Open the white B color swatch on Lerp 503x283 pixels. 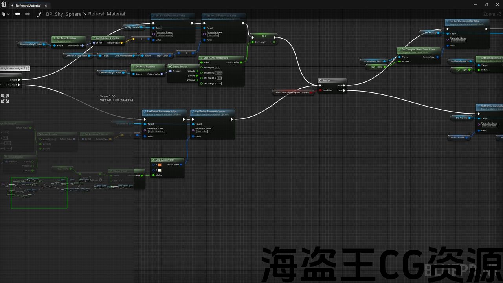[160, 170]
